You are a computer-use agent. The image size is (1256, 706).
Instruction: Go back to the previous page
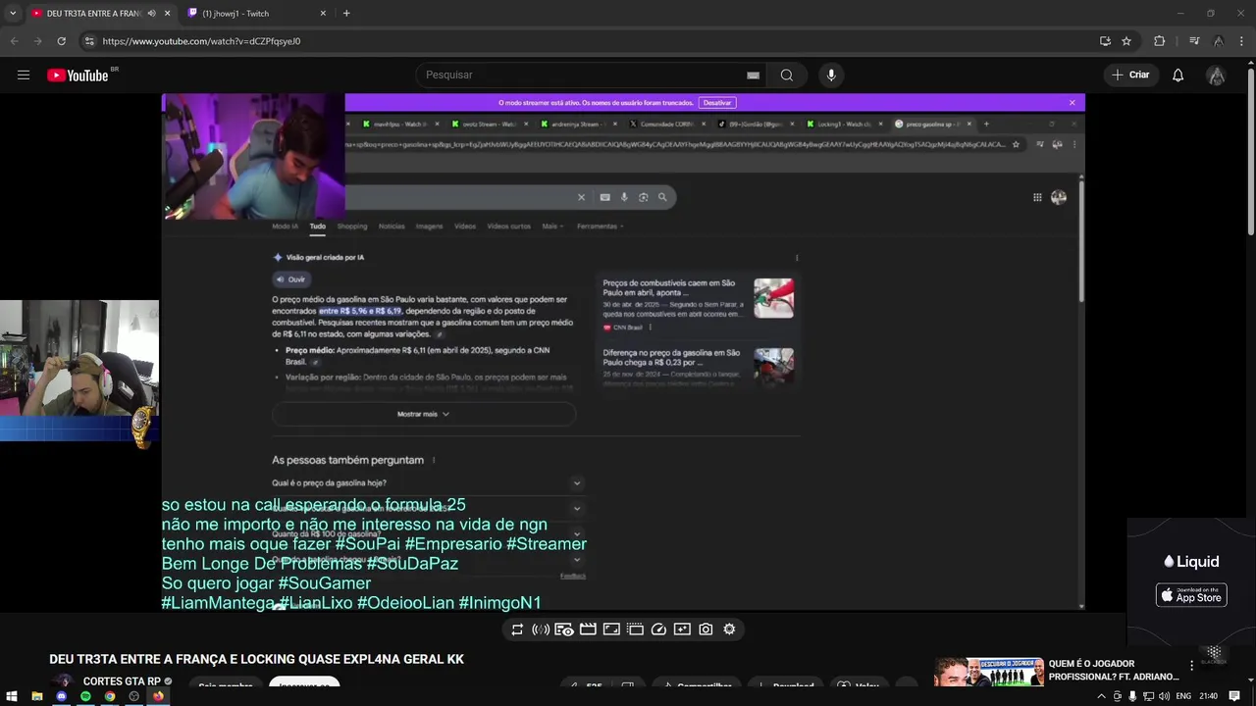tap(14, 41)
